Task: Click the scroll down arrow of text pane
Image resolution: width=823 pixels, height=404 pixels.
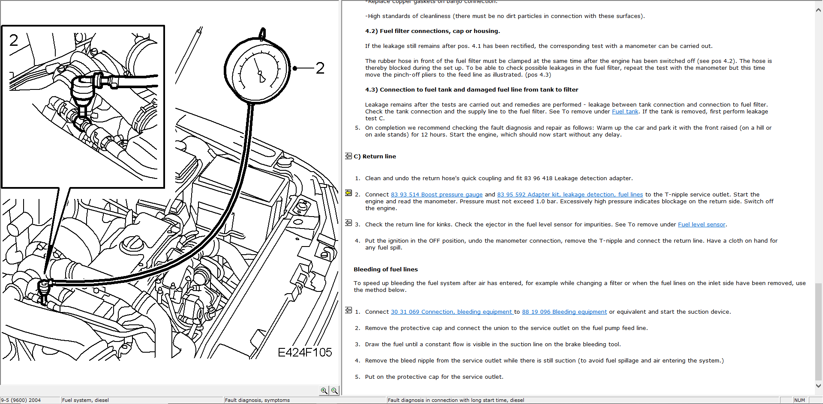Action: tap(818, 385)
